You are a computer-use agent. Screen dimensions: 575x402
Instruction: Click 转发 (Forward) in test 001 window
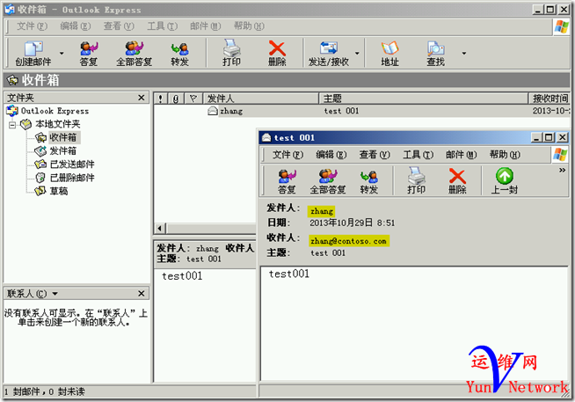(369, 181)
